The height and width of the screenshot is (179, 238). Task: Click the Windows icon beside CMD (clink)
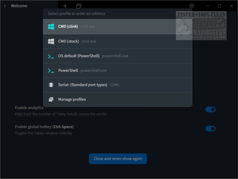51,27
